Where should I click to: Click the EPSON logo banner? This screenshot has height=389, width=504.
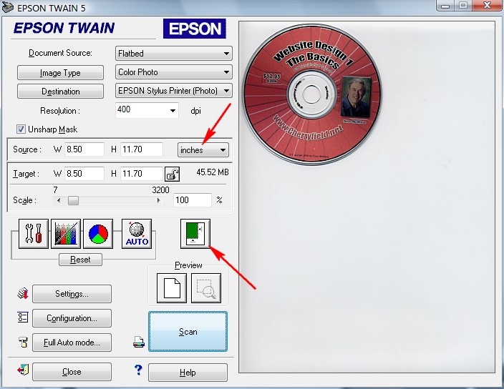click(195, 29)
